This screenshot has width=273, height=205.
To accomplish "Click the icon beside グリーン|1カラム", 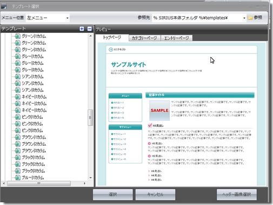I will 17,36.
